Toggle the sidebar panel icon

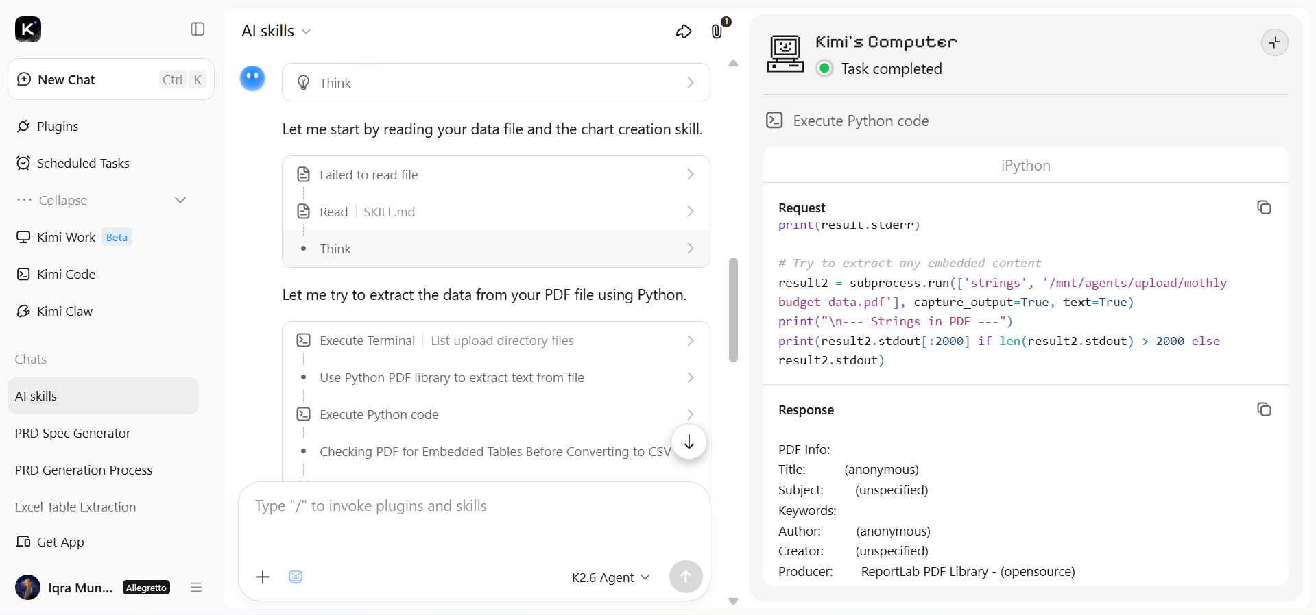(x=198, y=29)
